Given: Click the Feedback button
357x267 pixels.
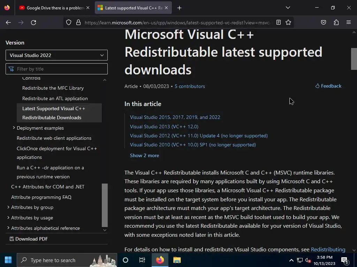Looking at the screenshot, I should tap(328, 86).
